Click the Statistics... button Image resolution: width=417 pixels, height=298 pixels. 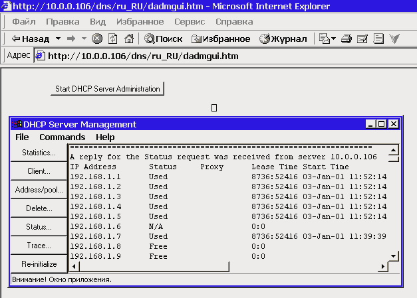pyautogui.click(x=39, y=153)
